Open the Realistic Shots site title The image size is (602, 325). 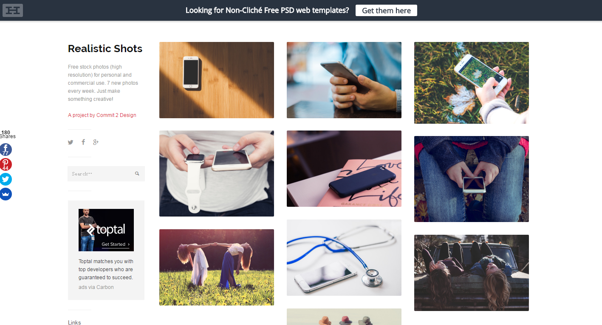(x=105, y=49)
